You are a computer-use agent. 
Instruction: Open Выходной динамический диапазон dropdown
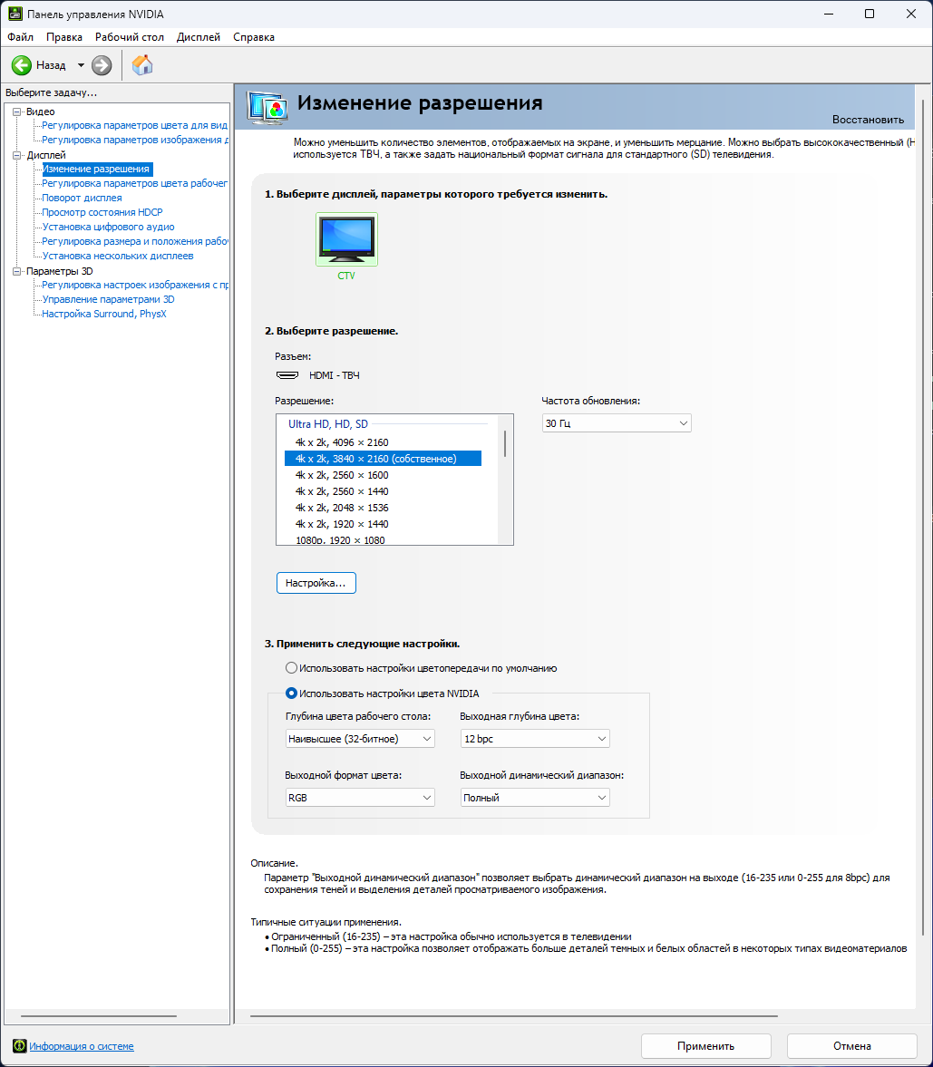[x=535, y=798]
